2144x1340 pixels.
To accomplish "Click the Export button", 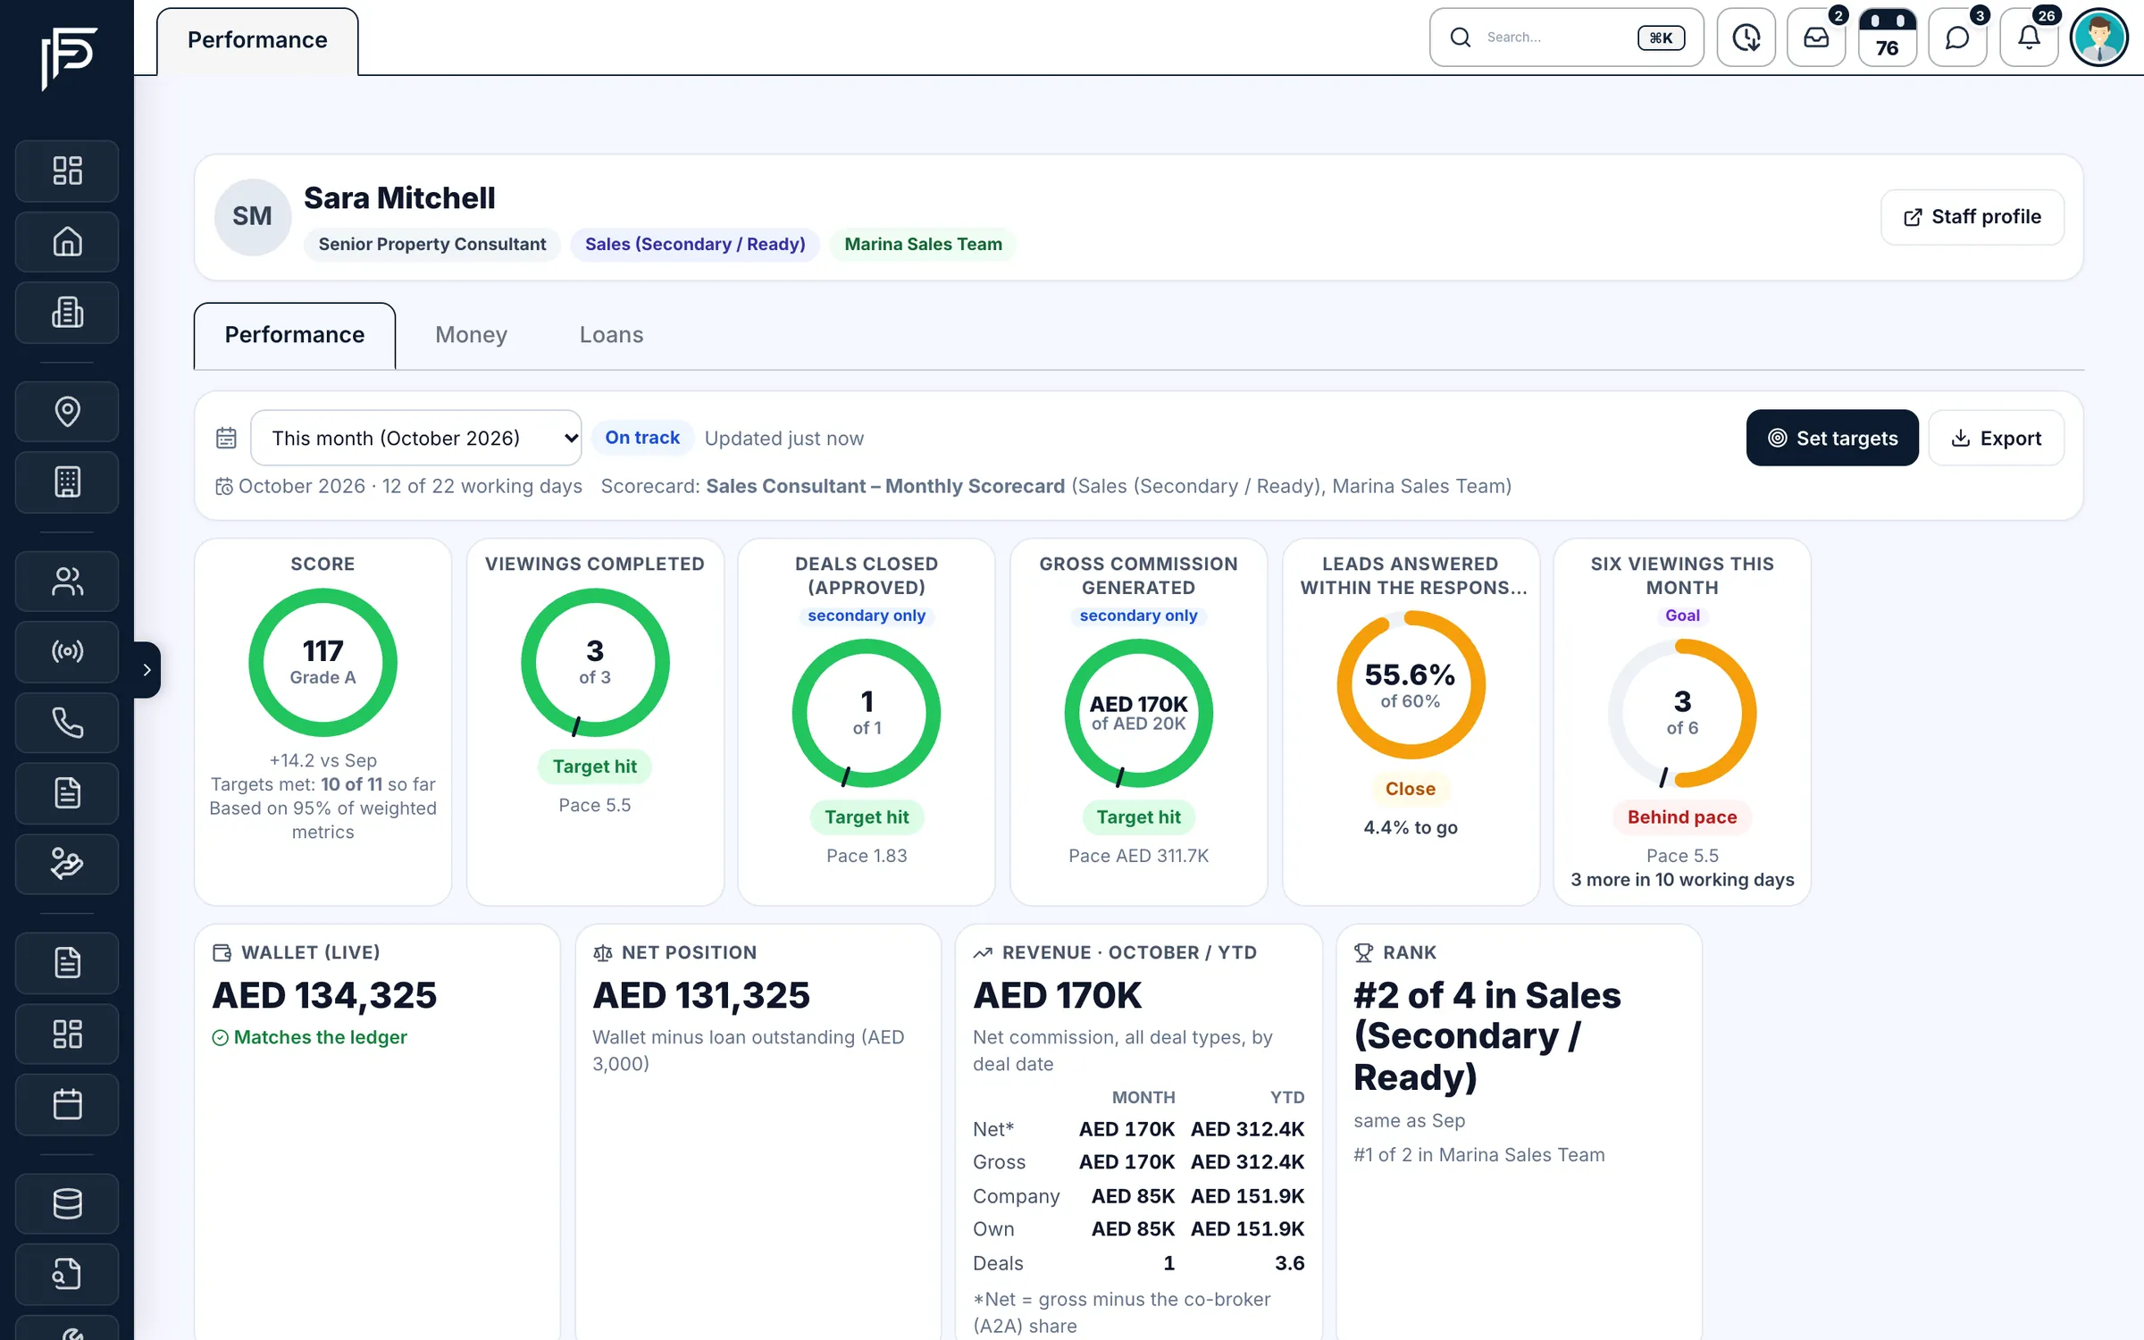I will point(1997,438).
